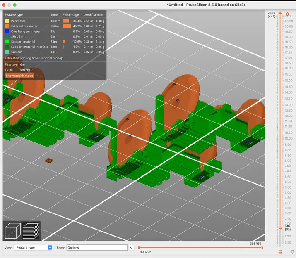This screenshot has height=258, width=296.
Task: Open the Feature type view dropdown
Action: pos(33,247)
